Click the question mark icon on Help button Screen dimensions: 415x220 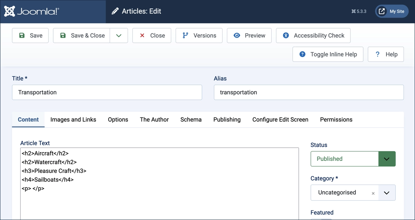pos(377,54)
